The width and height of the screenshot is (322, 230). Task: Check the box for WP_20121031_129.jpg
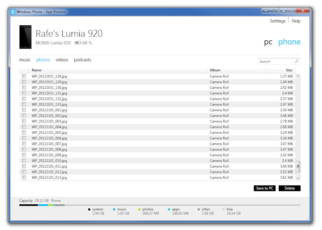click(24, 82)
